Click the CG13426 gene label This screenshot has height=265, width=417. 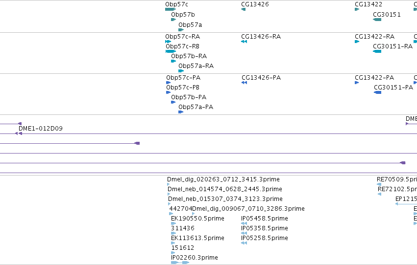coord(255,4)
